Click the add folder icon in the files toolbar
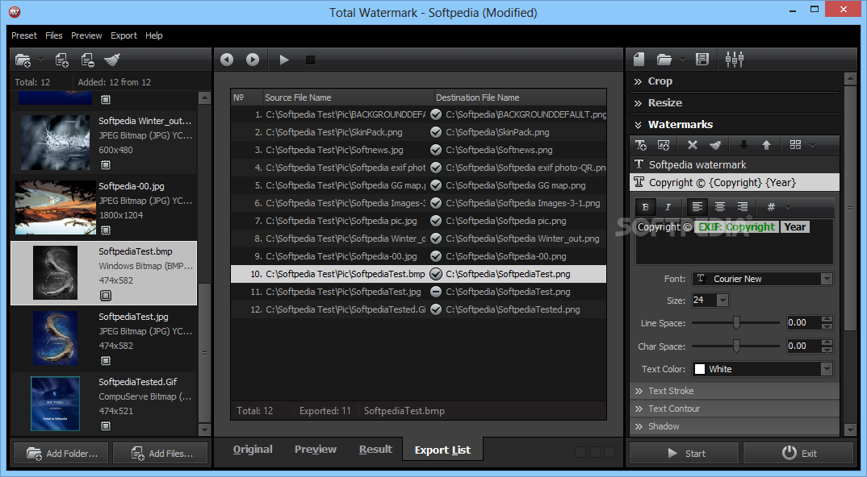Image resolution: width=867 pixels, height=477 pixels. [23, 60]
